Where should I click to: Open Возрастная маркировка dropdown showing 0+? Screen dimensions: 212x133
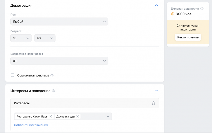coord(59,61)
